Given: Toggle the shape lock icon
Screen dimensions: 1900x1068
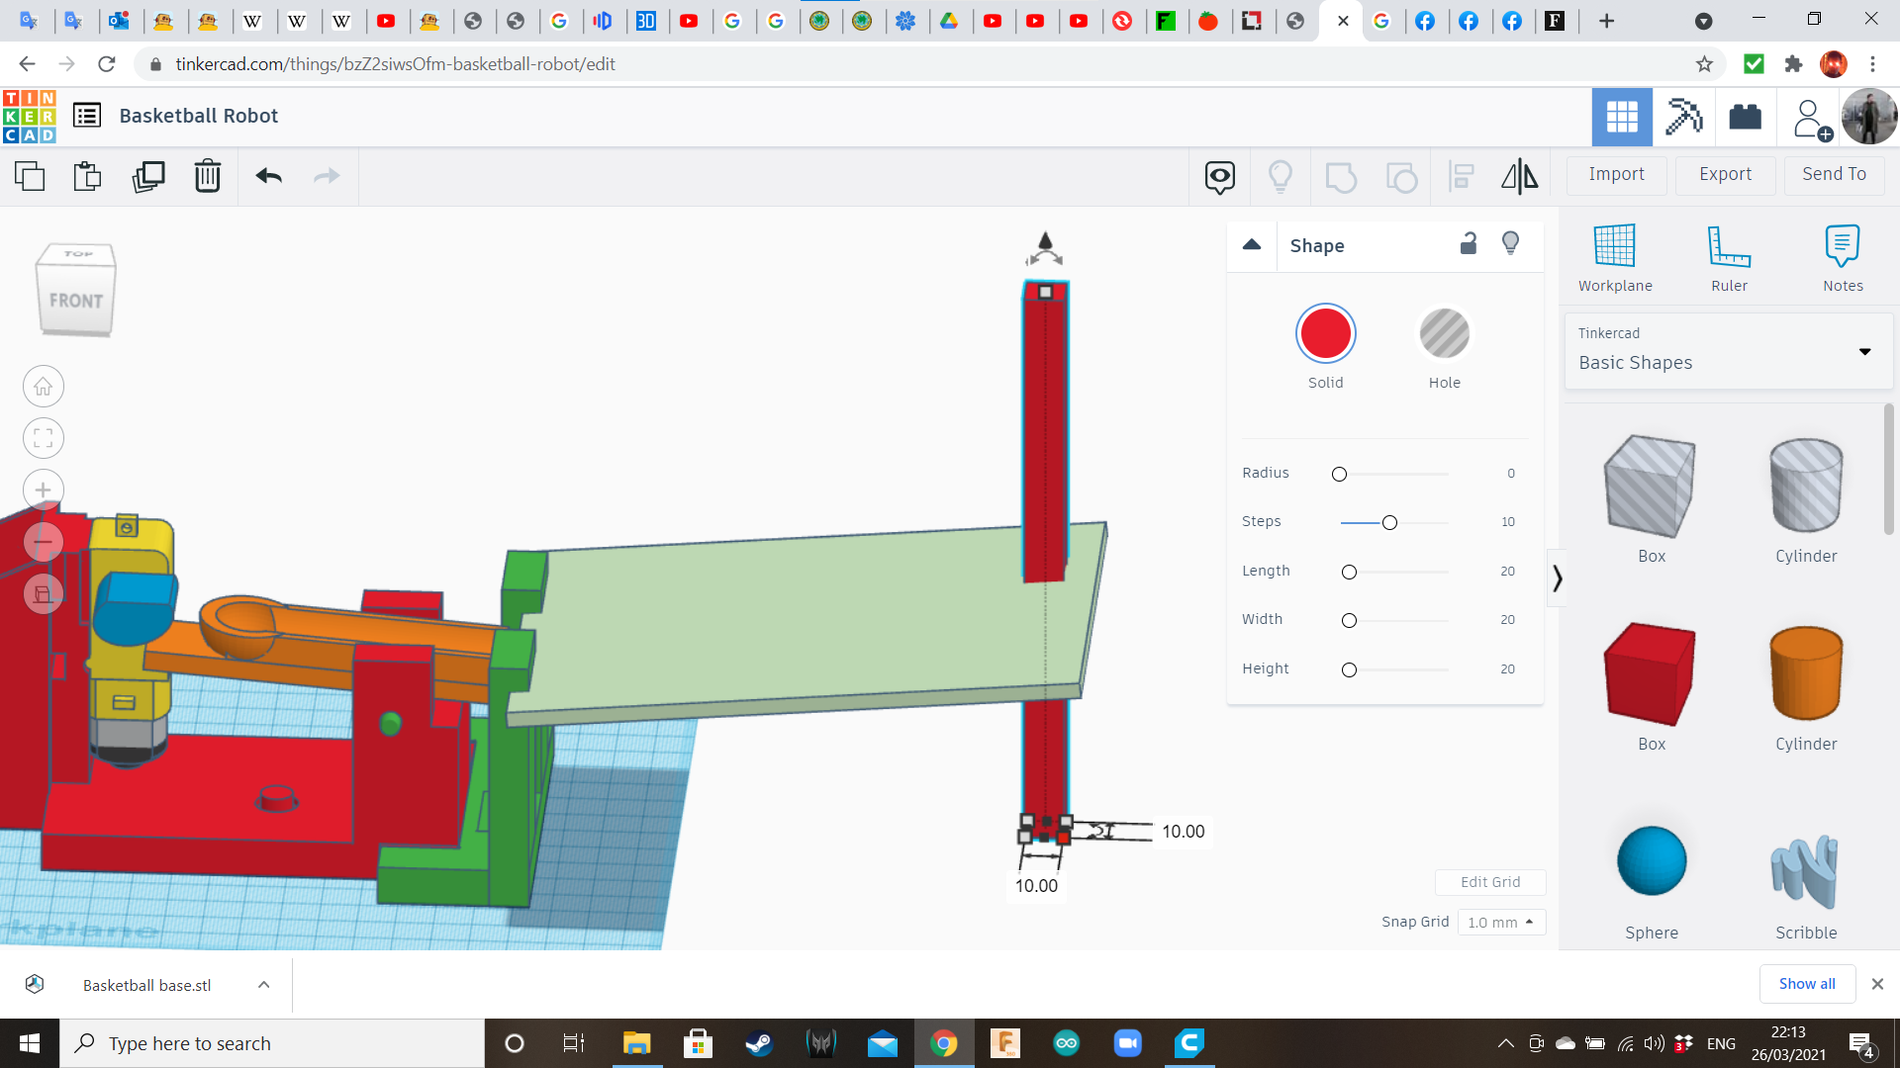Looking at the screenshot, I should coord(1469,243).
